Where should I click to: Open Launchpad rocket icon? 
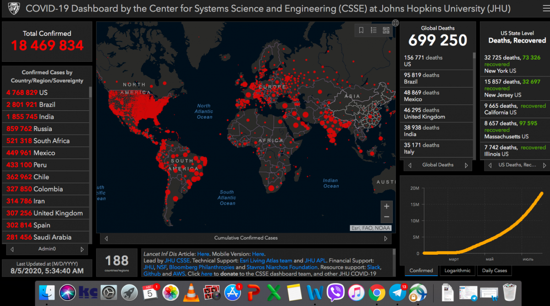tap(129, 292)
